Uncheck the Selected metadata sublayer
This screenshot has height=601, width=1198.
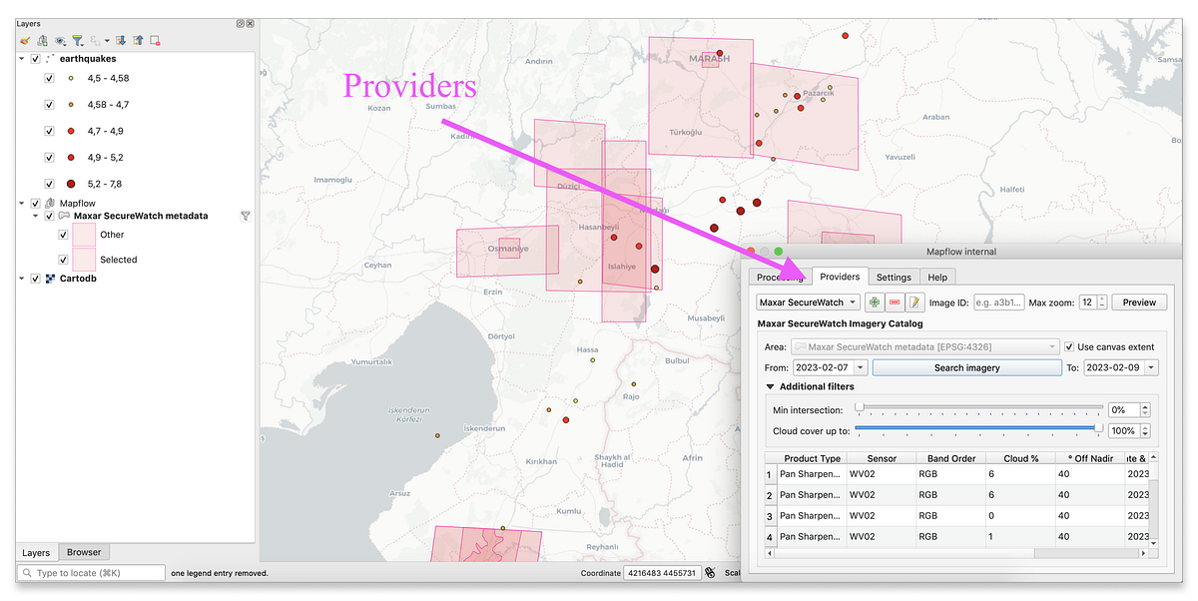click(x=63, y=259)
